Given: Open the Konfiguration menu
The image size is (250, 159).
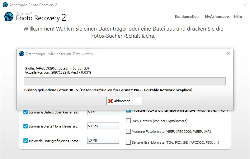Looking at the screenshot, I should [187, 17].
